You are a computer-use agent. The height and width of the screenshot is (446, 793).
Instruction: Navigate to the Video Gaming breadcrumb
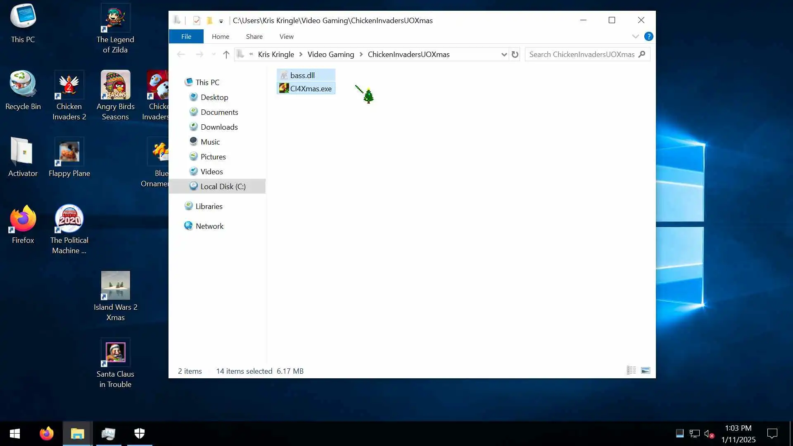tap(330, 55)
